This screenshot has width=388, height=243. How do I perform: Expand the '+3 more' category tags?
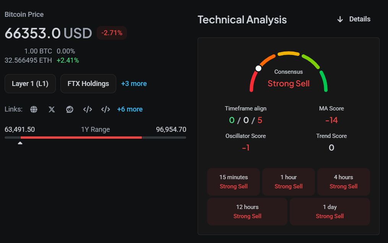pyautogui.click(x=134, y=84)
